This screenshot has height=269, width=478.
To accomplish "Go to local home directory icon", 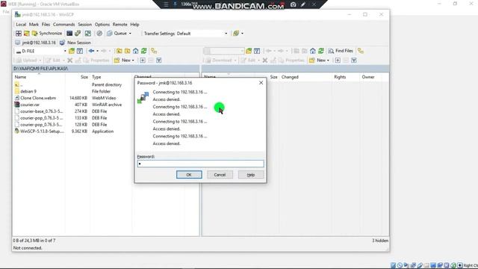I will 136,51.
